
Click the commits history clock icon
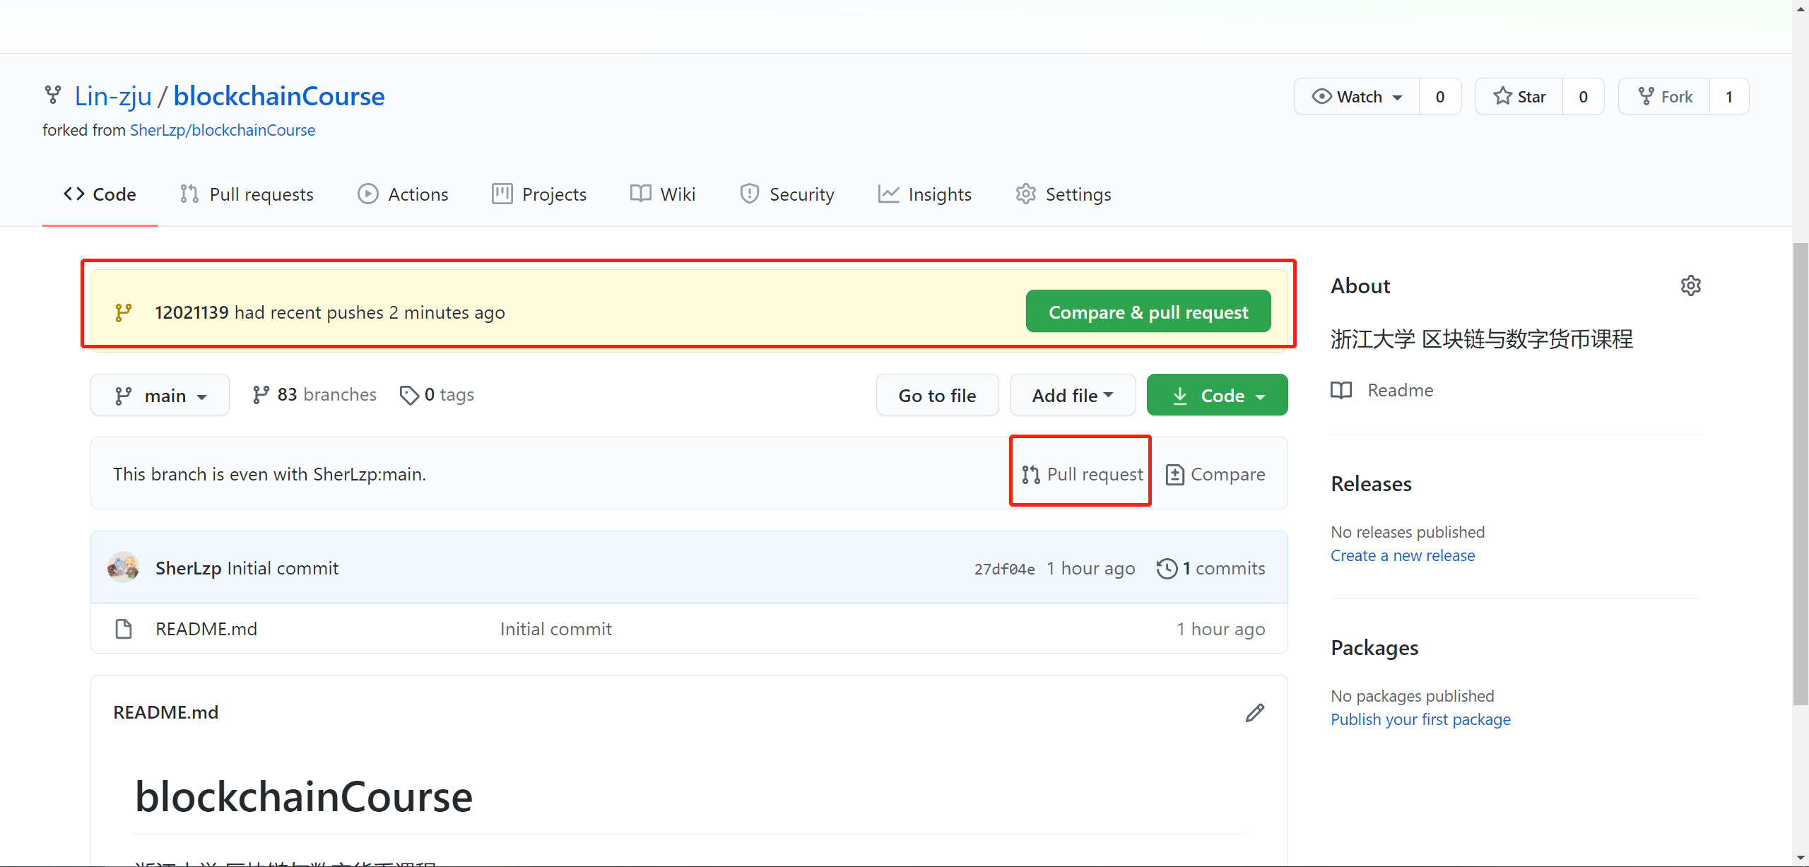(1167, 568)
